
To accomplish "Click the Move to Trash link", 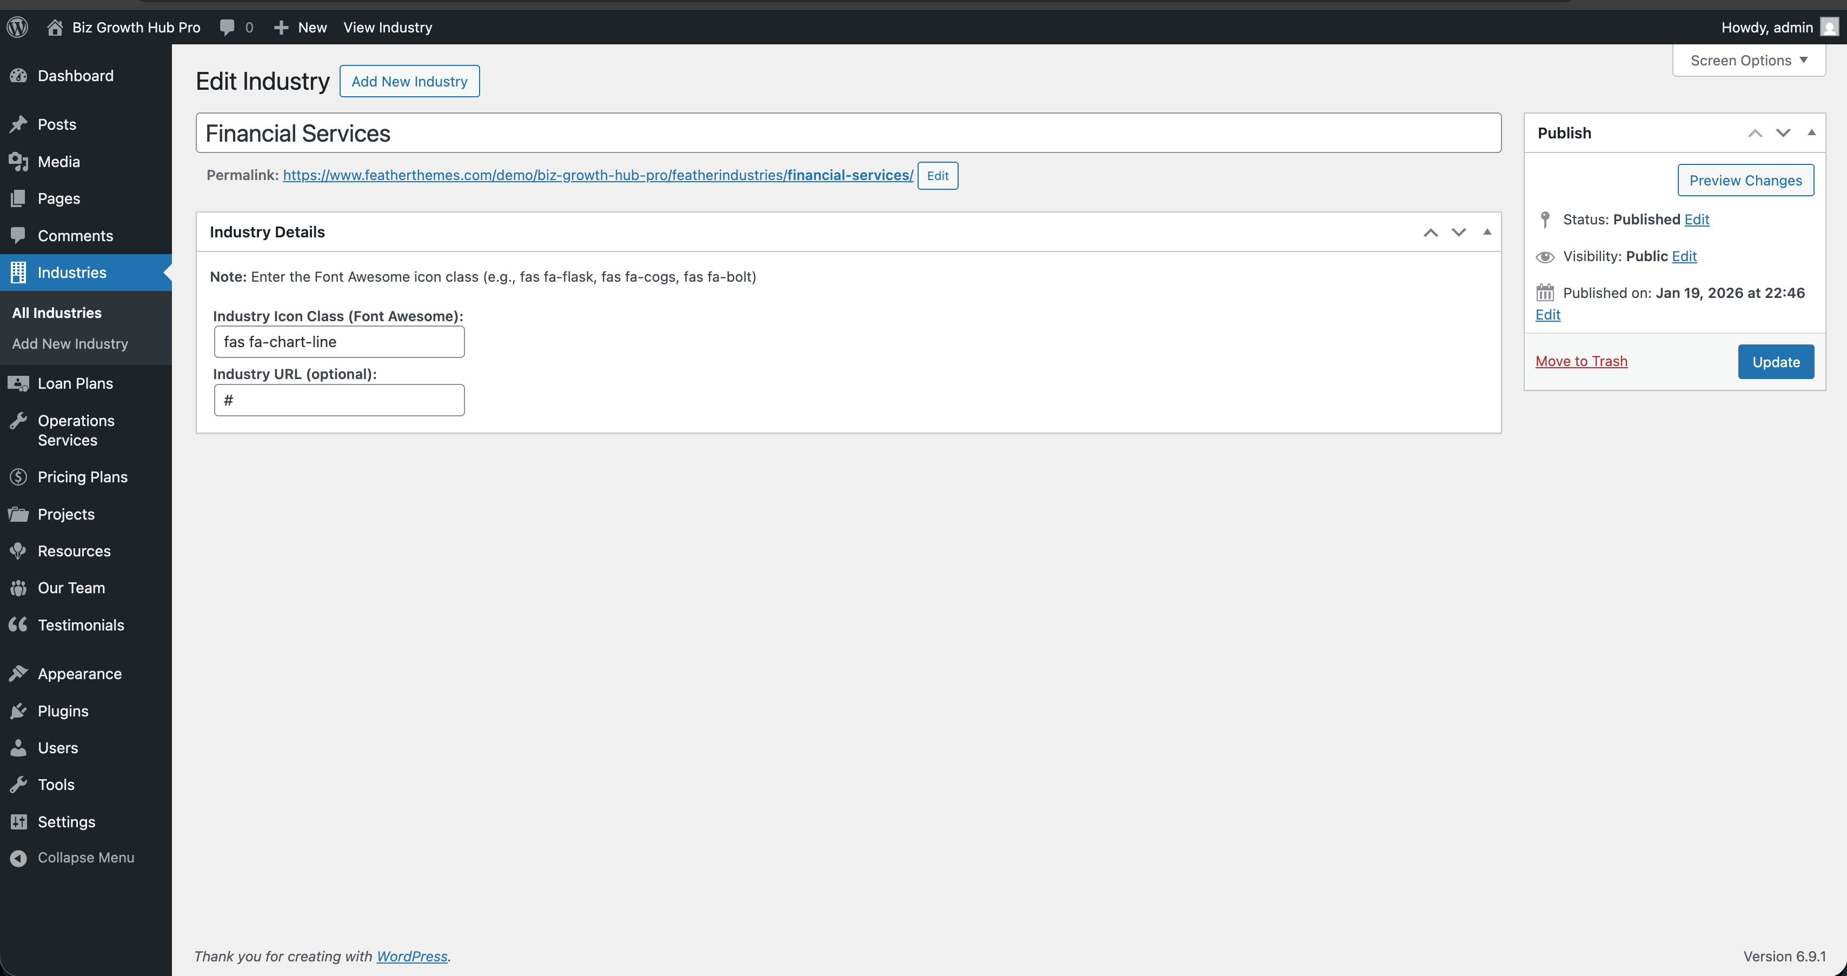I will click(1581, 361).
